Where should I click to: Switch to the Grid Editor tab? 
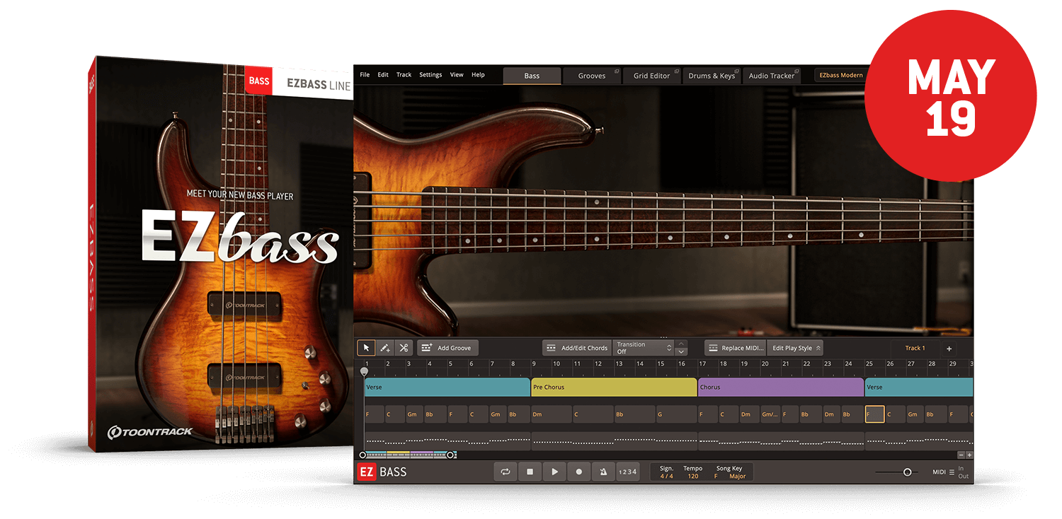point(652,76)
